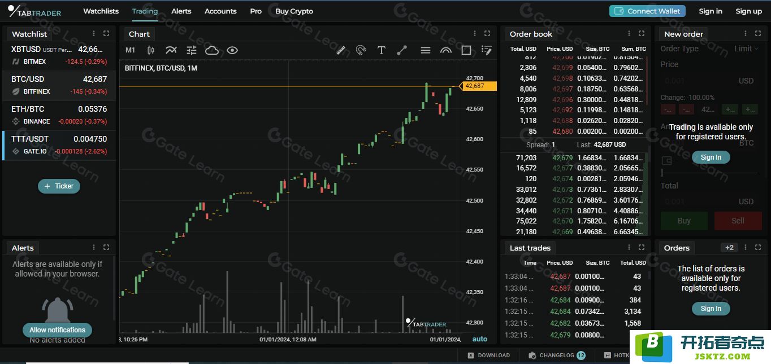771x364 pixels.
Task: Select XBTUSD BitMEX ticker row
Action: 59,55
